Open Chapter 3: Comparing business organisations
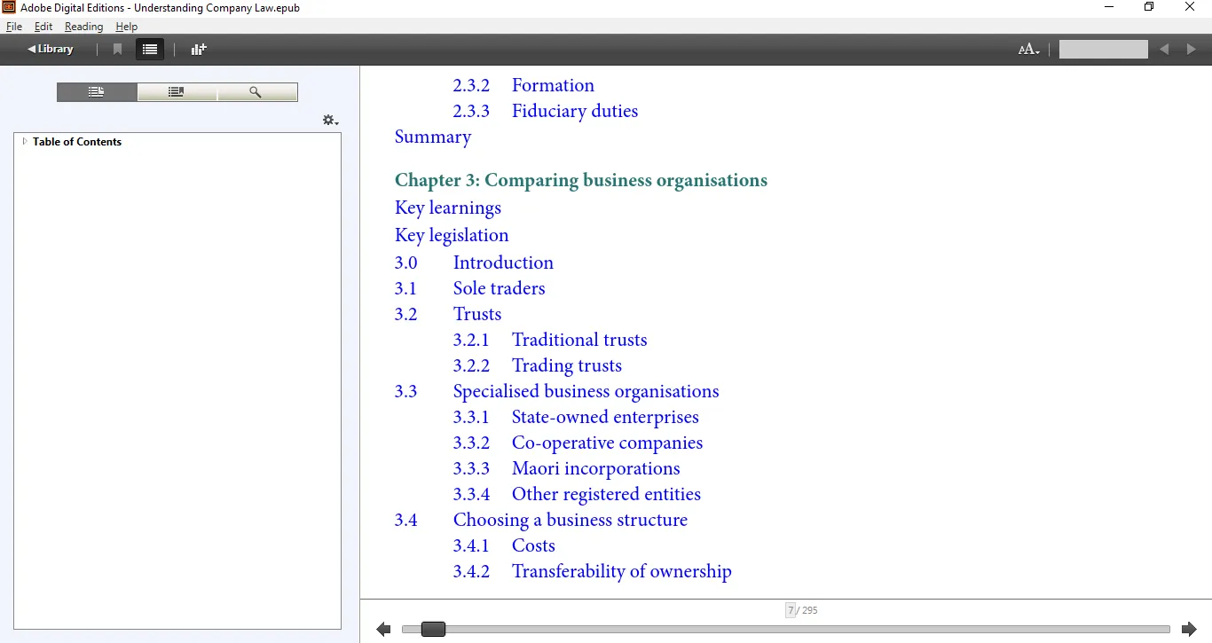This screenshot has width=1212, height=643. coord(581,180)
